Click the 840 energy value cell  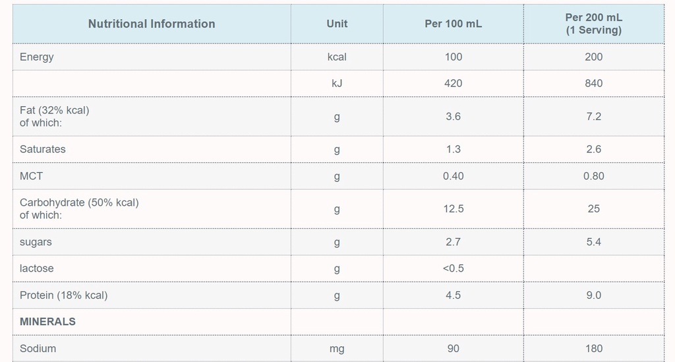593,83
